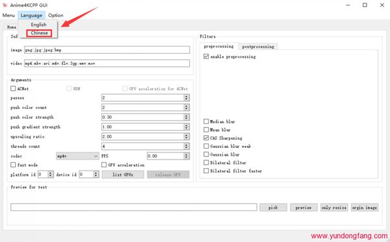Click the push color count spinner arrows

tap(187, 107)
